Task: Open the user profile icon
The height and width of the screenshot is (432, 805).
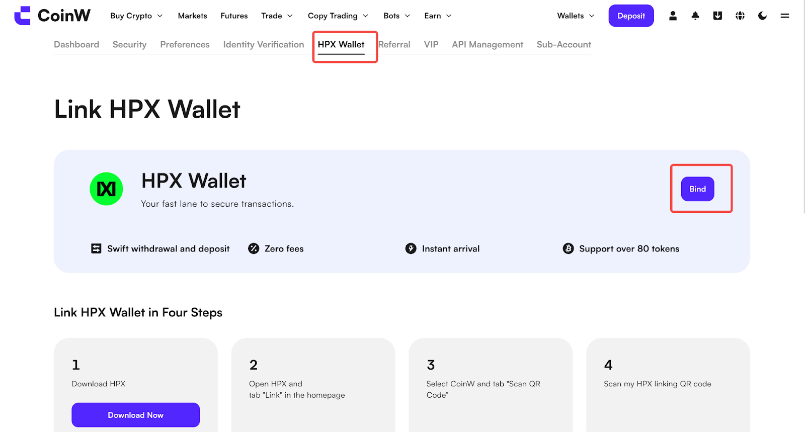Action: (x=673, y=16)
